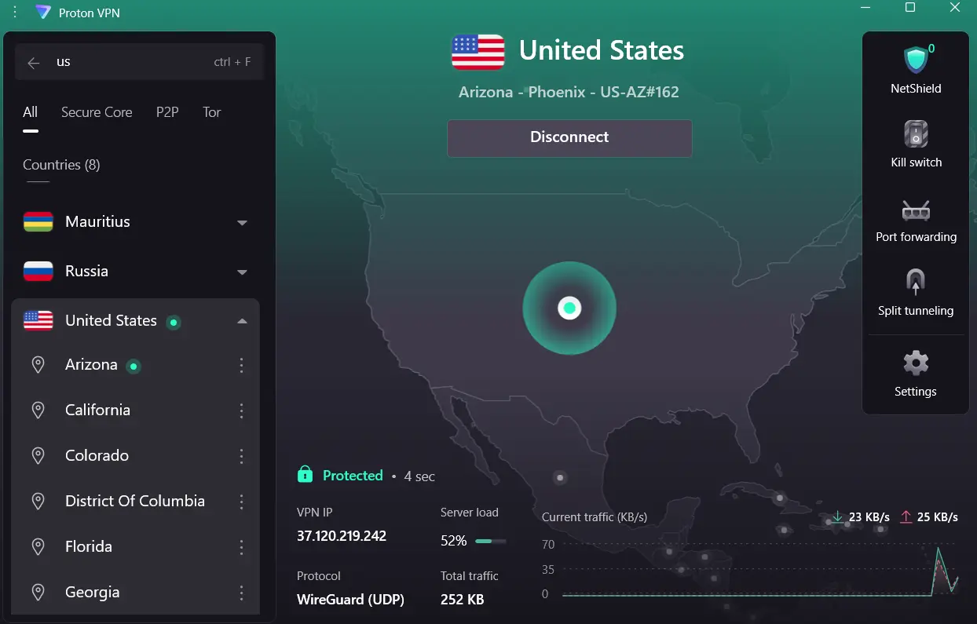The width and height of the screenshot is (977, 624).
Task: Click the Kill switch label
Action: pyautogui.click(x=916, y=162)
